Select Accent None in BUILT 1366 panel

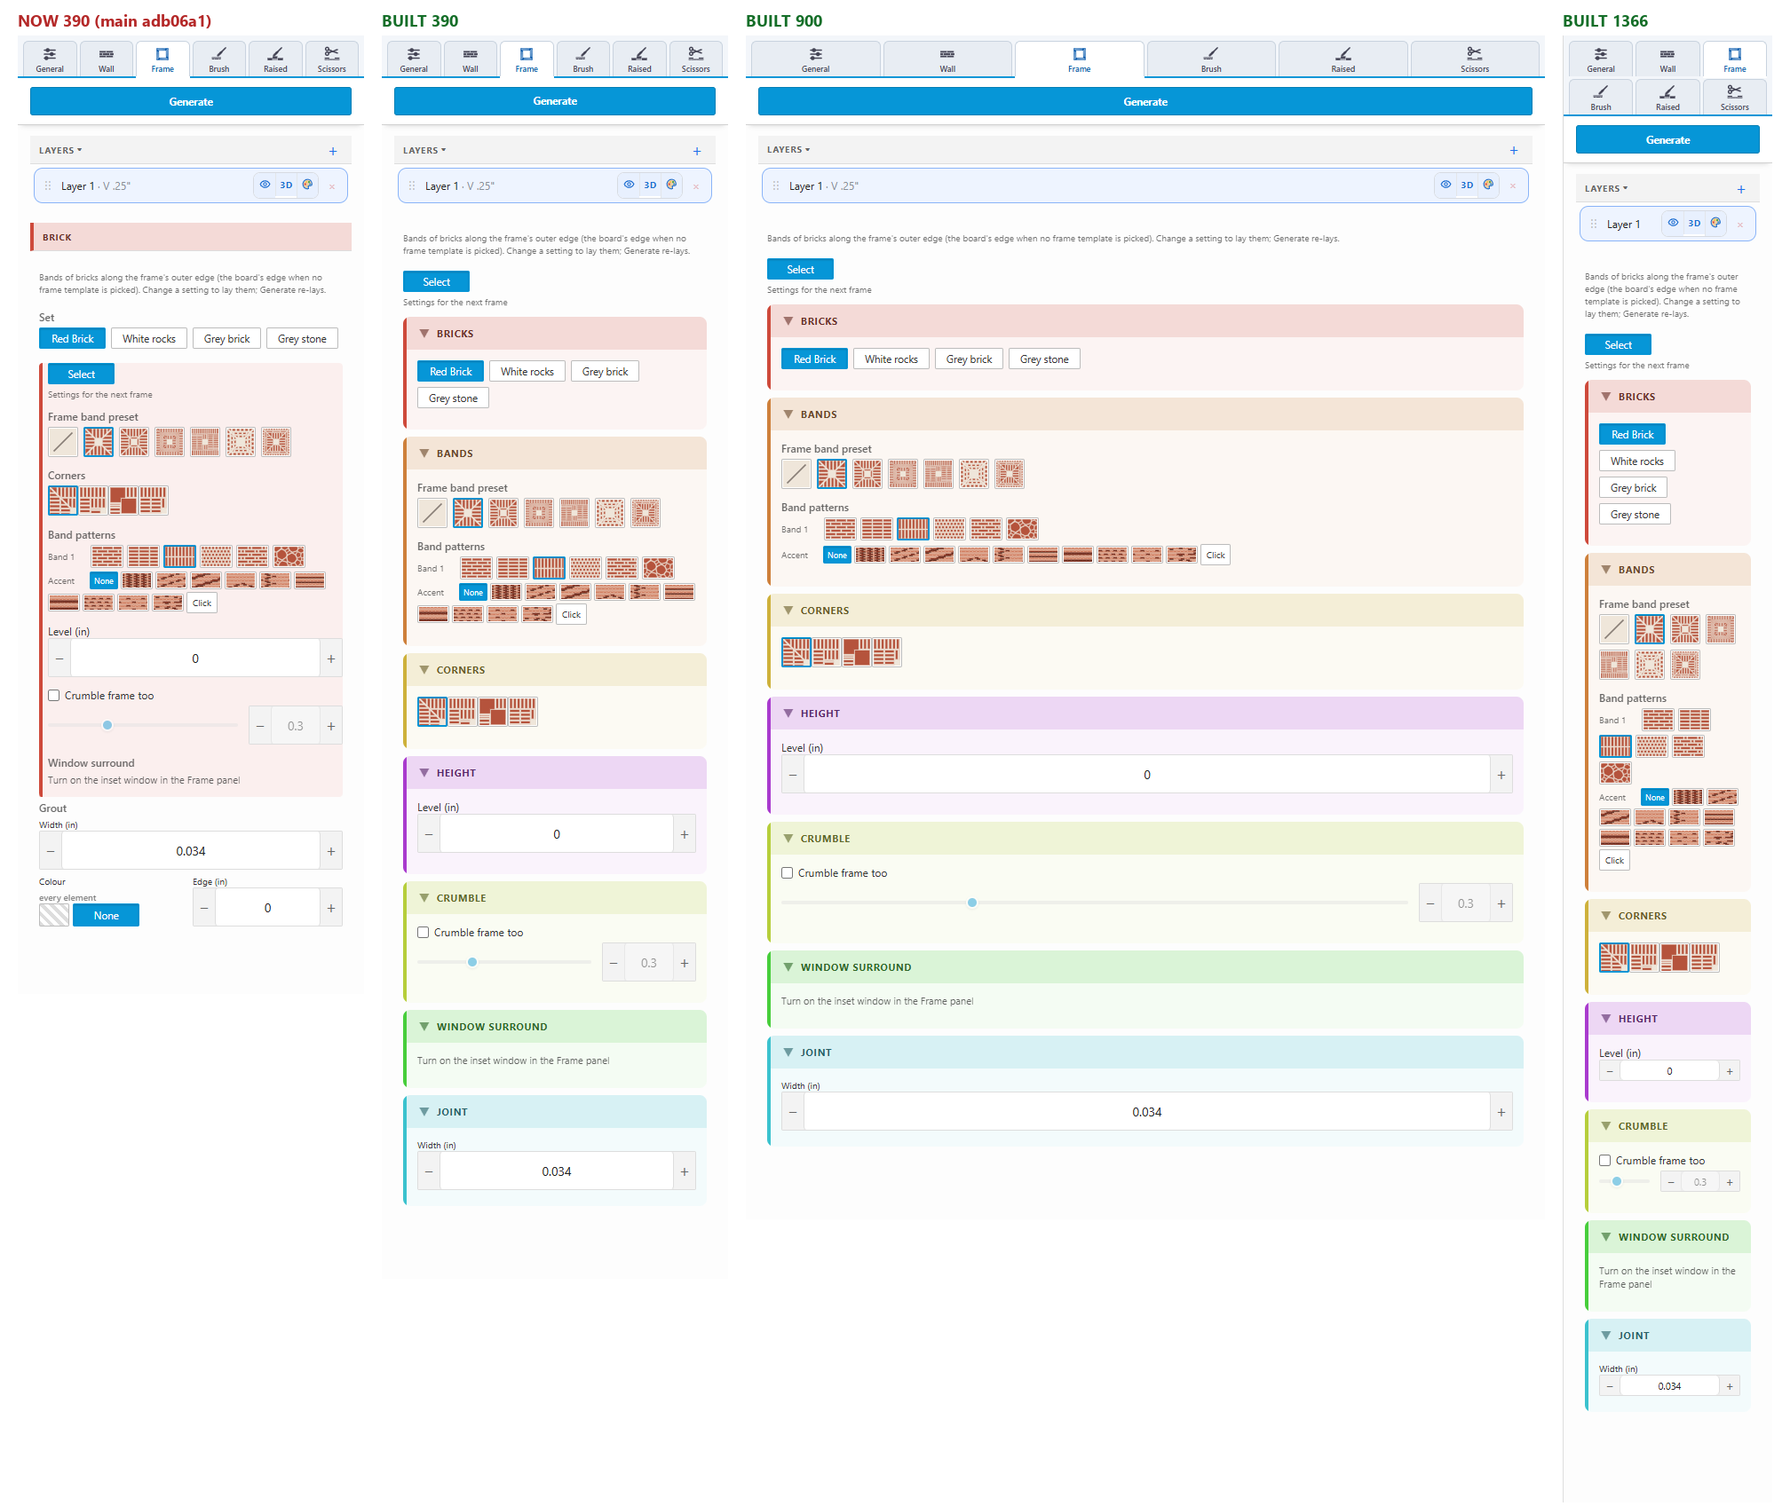[1655, 797]
